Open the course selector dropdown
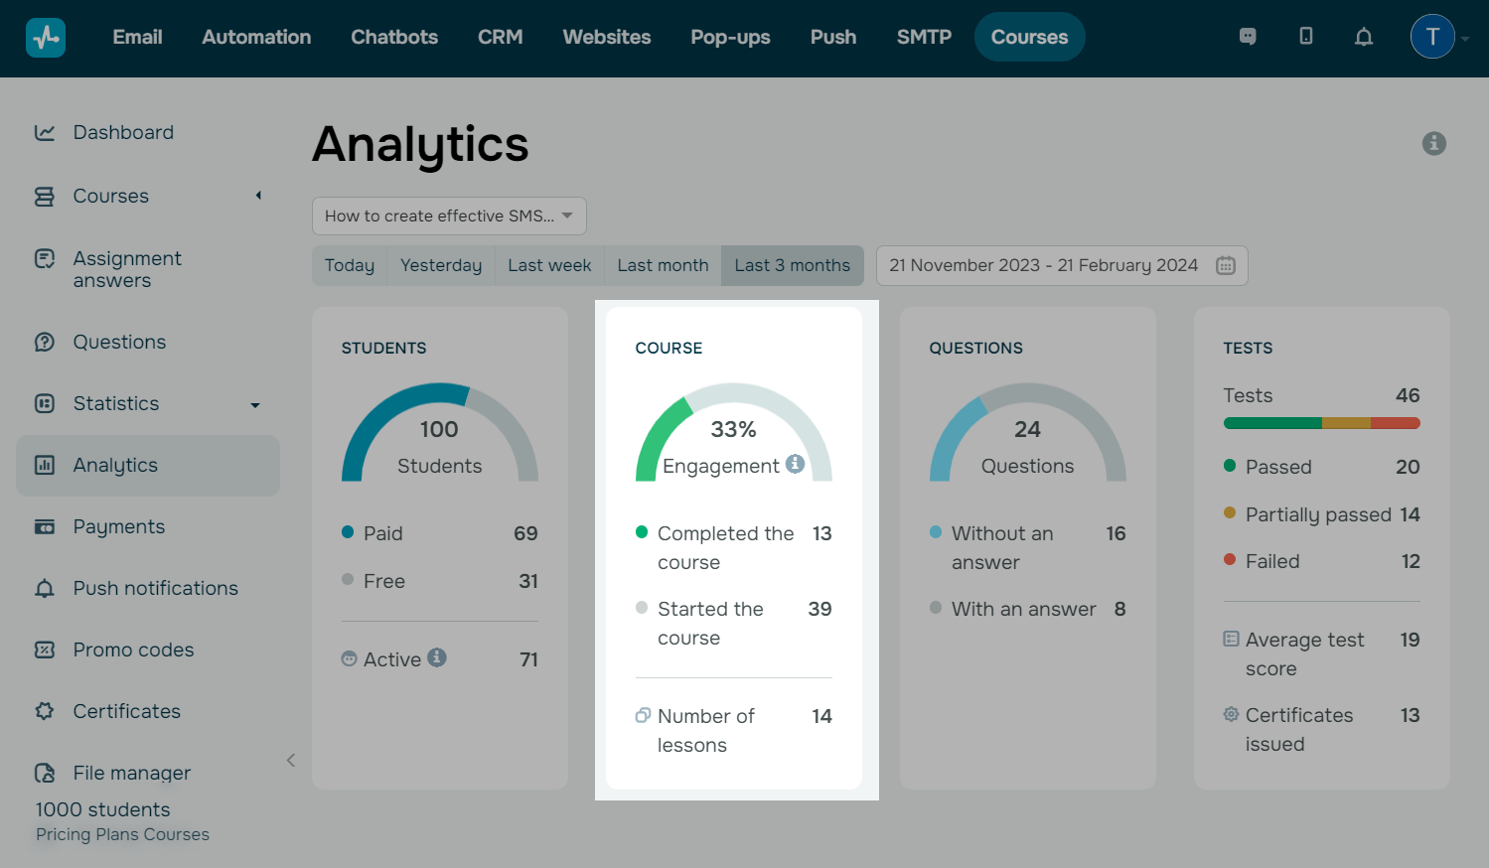Image resolution: width=1489 pixels, height=868 pixels. tap(449, 216)
